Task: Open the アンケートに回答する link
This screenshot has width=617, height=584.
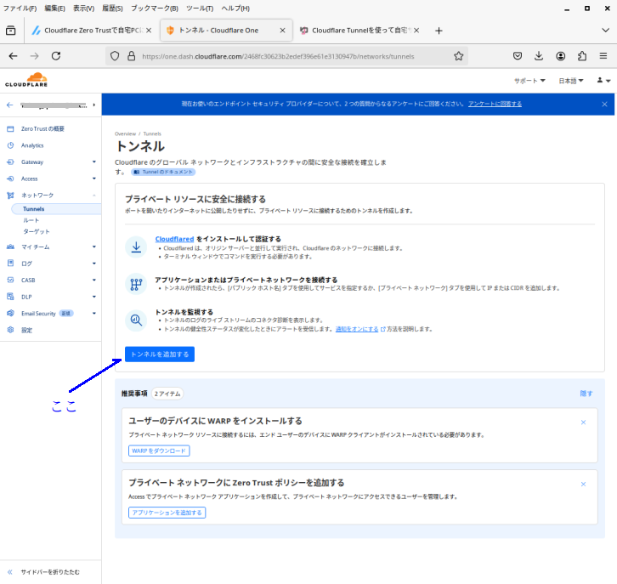Action: tap(495, 104)
